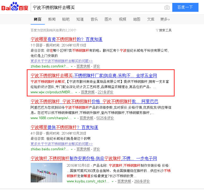This screenshot has height=190, width=204.
Task: Click second zhidao.baidu.com/link URL
Action: click(50, 149)
